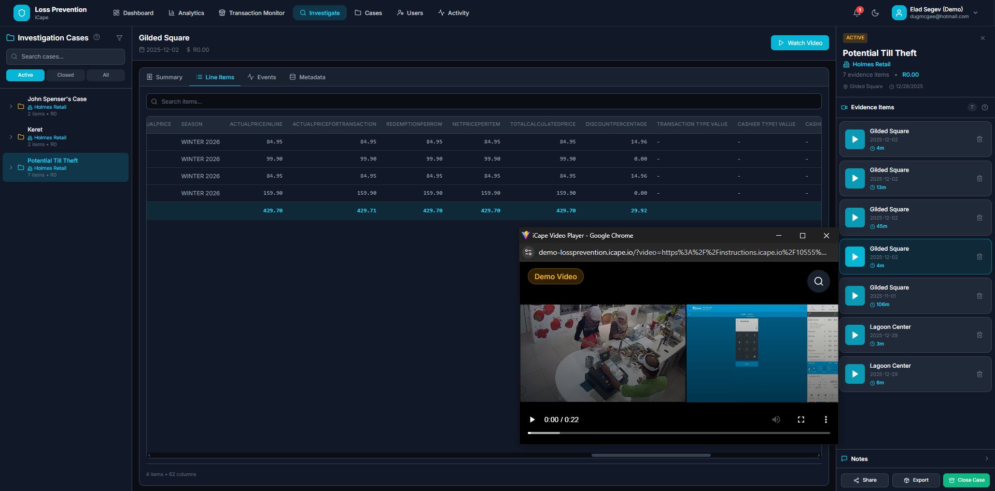The height and width of the screenshot is (491, 995).
Task: Click the Search items input field
Action: [483, 102]
